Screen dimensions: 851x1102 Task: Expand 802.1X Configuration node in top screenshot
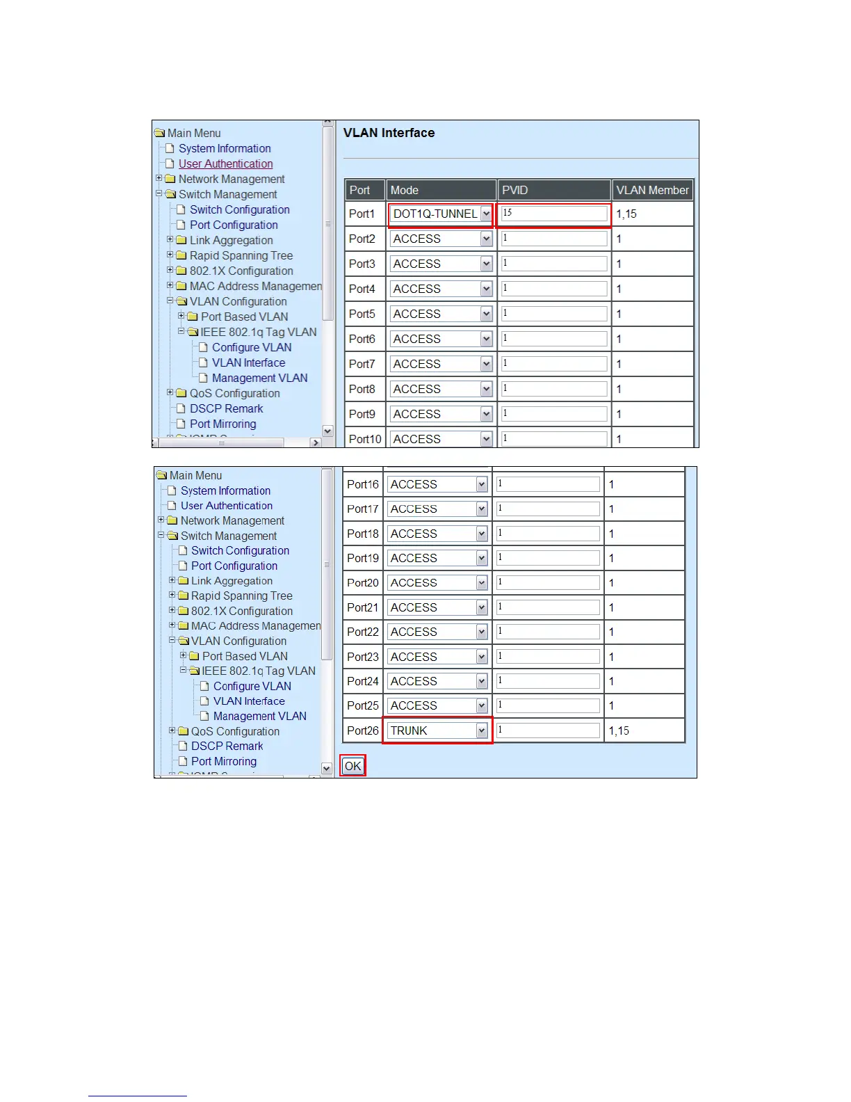click(170, 270)
